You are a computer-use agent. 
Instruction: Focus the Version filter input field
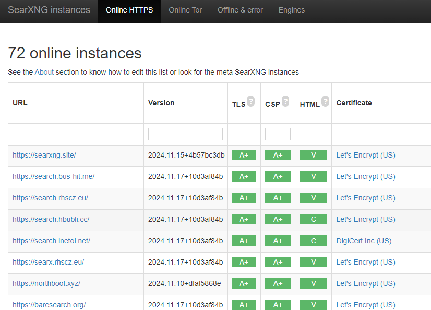tap(185, 134)
